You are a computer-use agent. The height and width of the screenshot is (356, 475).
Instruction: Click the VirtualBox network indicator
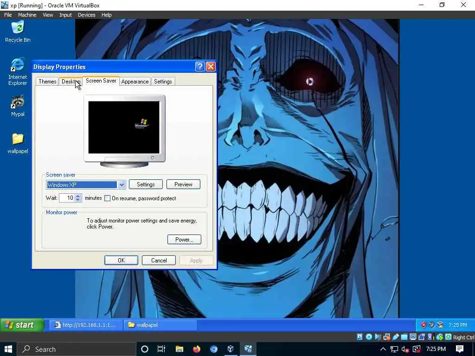[387, 337]
